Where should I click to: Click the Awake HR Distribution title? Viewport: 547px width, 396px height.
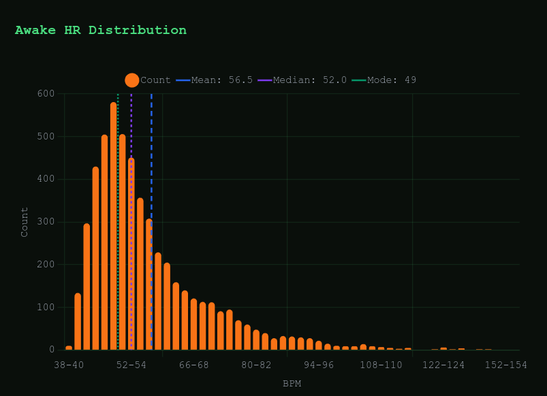[101, 30]
